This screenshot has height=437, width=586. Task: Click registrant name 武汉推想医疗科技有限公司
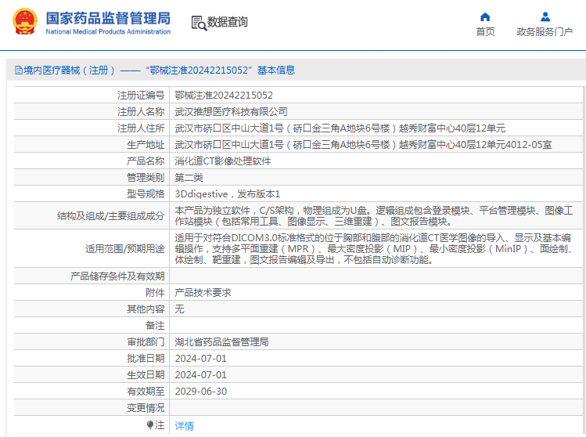click(231, 111)
